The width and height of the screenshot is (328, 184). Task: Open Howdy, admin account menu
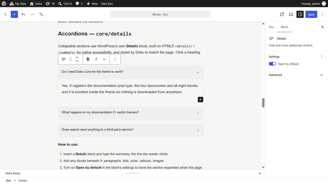[x=314, y=4]
